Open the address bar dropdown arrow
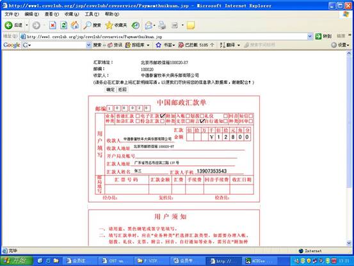 (x=310, y=36)
